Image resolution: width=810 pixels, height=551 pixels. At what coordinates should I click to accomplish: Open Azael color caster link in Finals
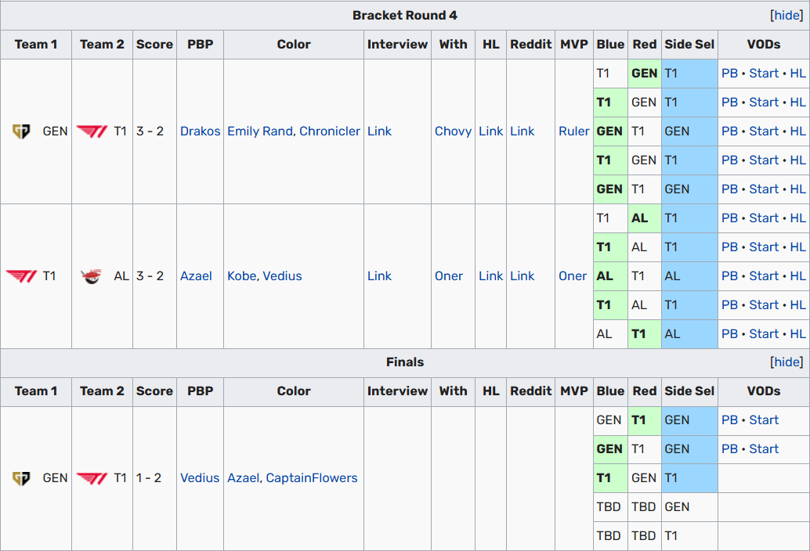244,478
